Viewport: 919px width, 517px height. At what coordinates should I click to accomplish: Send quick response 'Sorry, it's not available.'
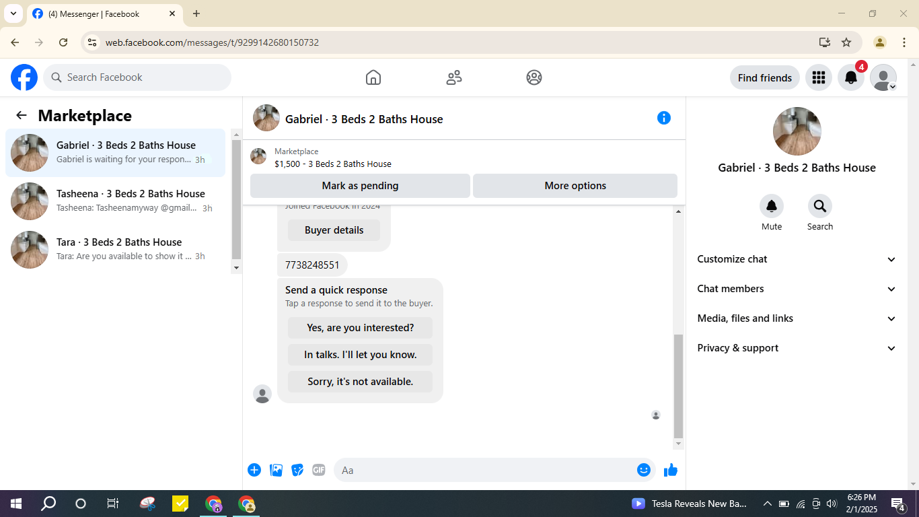pyautogui.click(x=360, y=382)
